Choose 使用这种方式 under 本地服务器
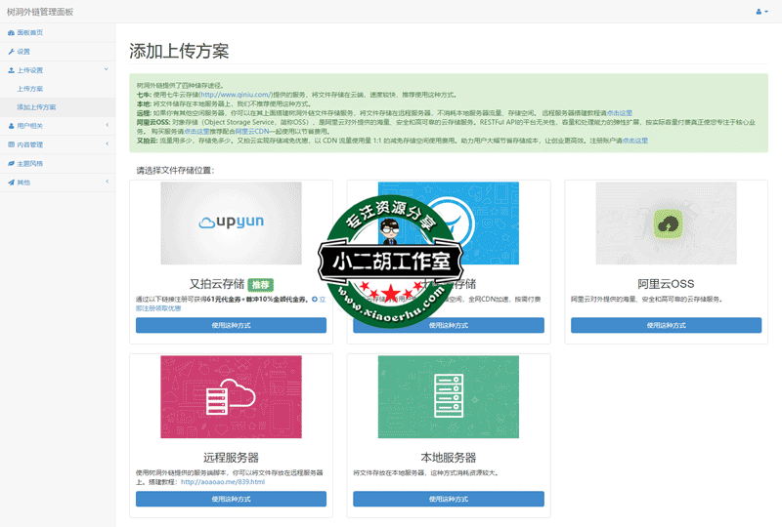 click(x=448, y=499)
